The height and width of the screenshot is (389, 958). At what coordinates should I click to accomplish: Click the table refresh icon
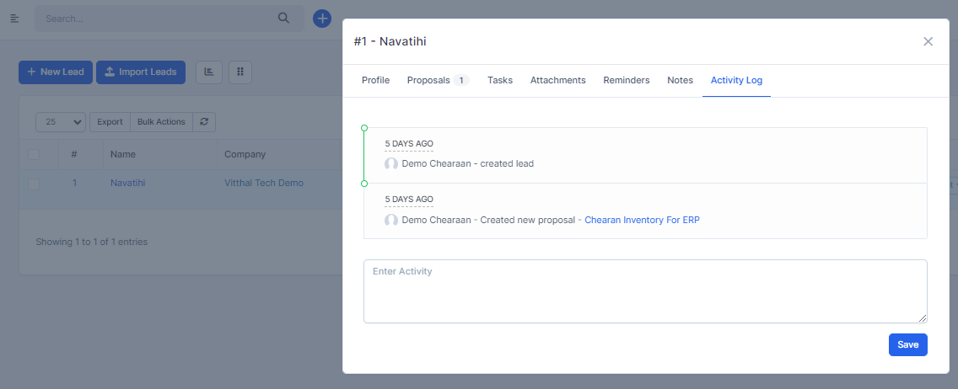coord(204,122)
